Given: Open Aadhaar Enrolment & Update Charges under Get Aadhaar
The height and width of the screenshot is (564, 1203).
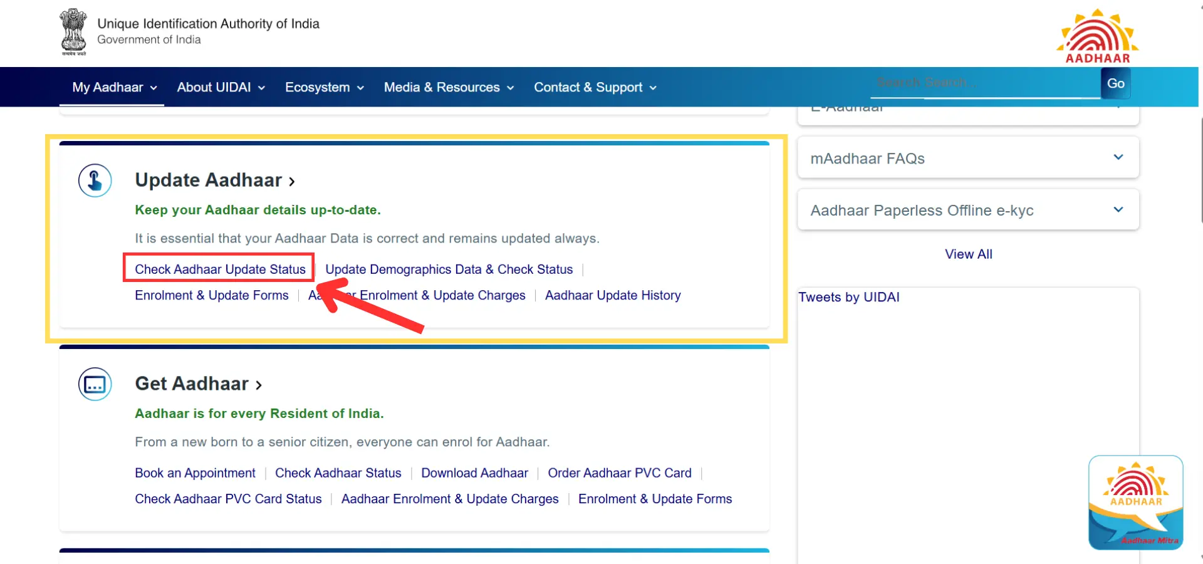Looking at the screenshot, I should point(450,499).
